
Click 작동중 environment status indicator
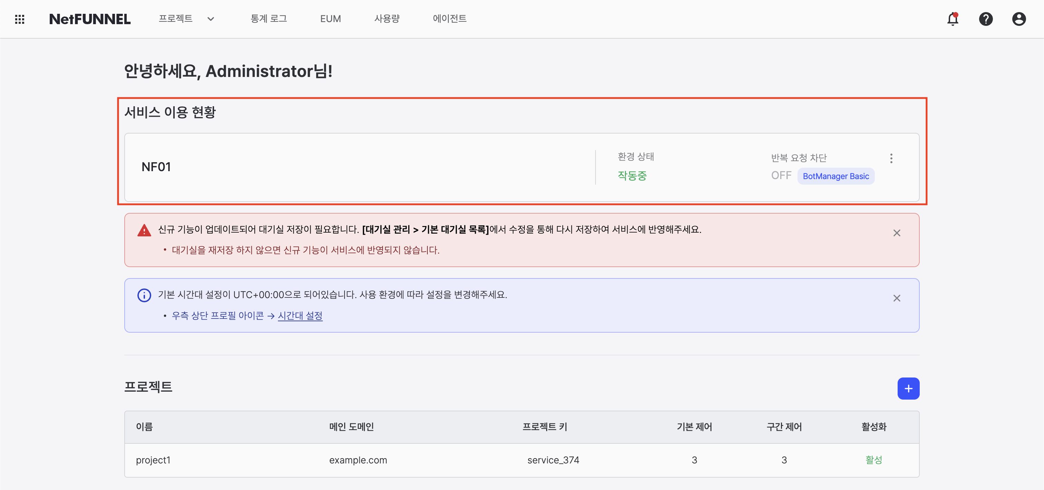631,175
